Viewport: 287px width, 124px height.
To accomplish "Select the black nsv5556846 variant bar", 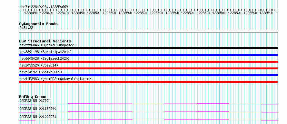I will point(148,48).
